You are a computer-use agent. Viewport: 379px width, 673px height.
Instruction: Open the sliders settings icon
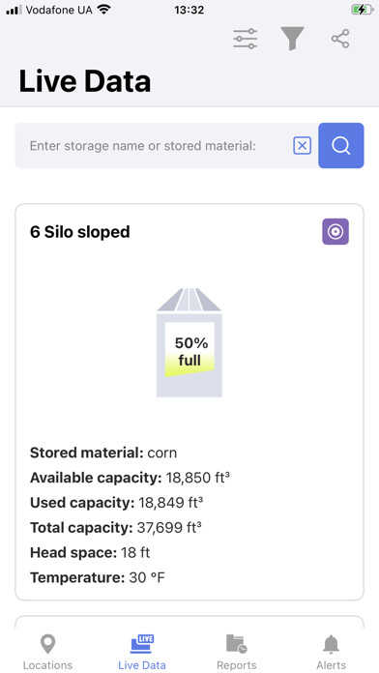click(245, 39)
